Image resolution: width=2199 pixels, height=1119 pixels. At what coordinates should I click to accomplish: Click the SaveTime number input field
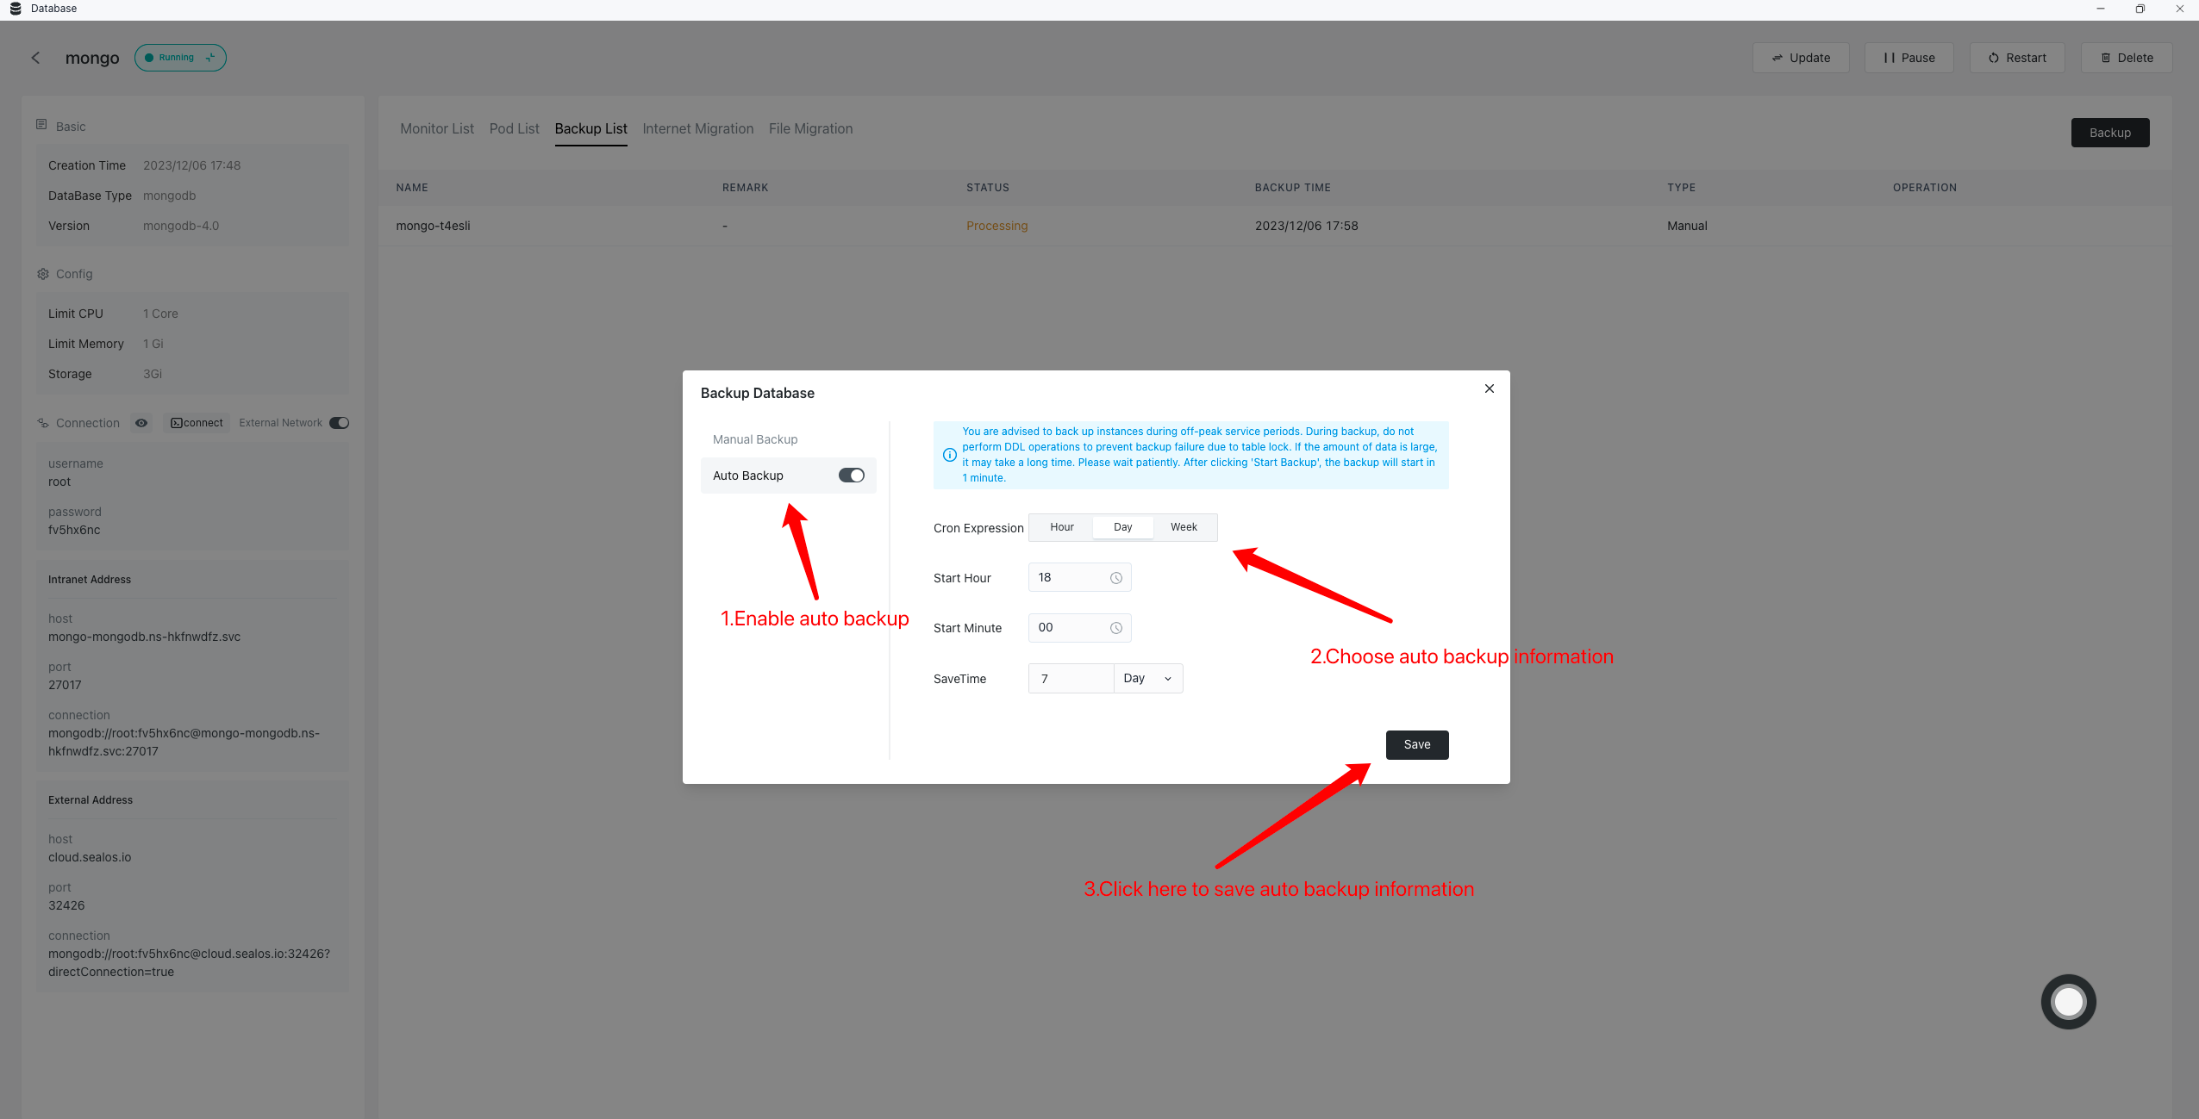[1070, 679]
